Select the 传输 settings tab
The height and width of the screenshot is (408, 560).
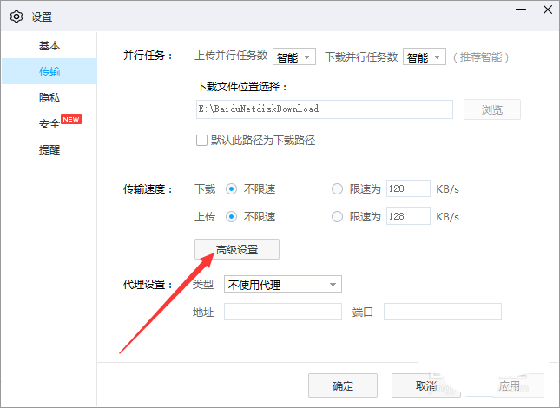(x=49, y=71)
